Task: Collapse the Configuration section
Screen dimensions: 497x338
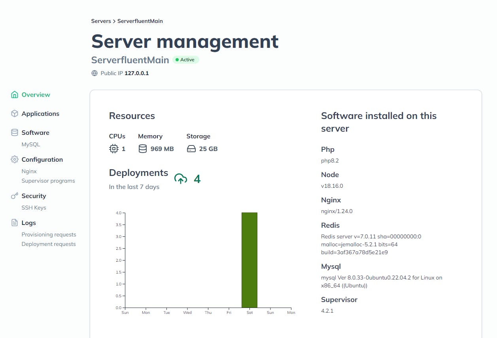Action: click(x=42, y=159)
